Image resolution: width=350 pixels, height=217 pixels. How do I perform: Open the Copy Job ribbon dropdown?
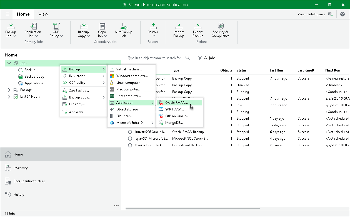(x=102, y=30)
